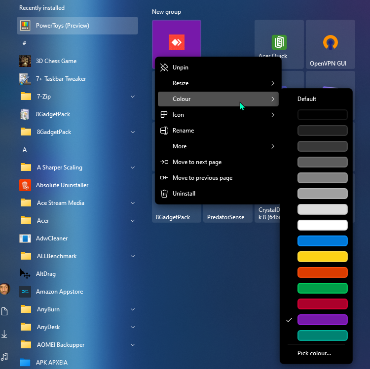
Task: Launch Amazon Appstore icon
Action: click(25, 292)
